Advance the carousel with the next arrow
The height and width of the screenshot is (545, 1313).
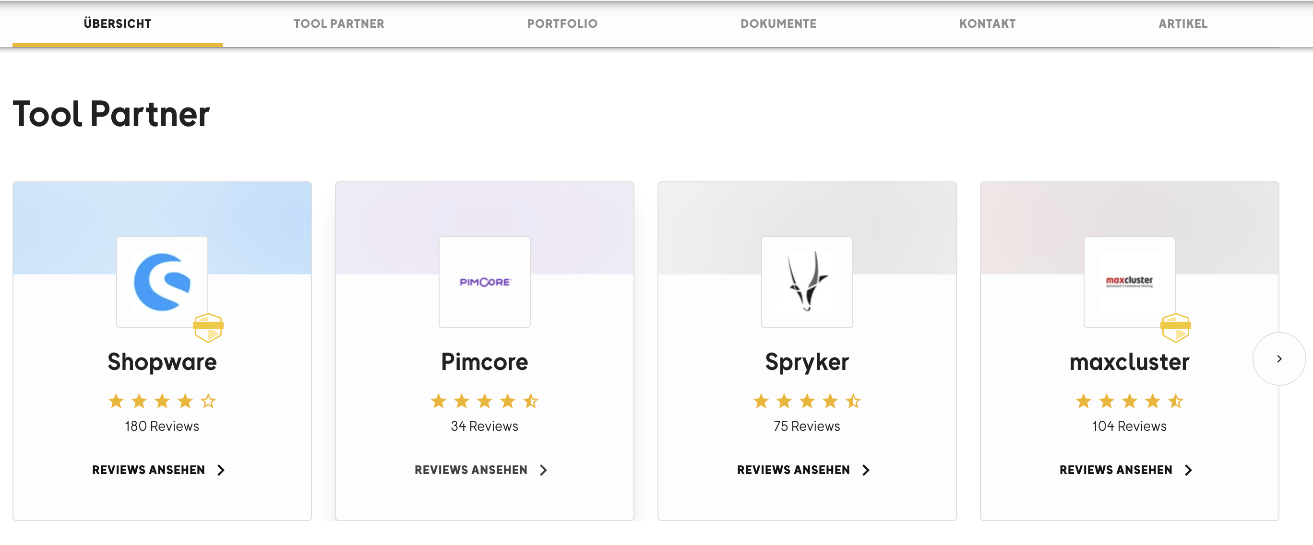[x=1279, y=358]
